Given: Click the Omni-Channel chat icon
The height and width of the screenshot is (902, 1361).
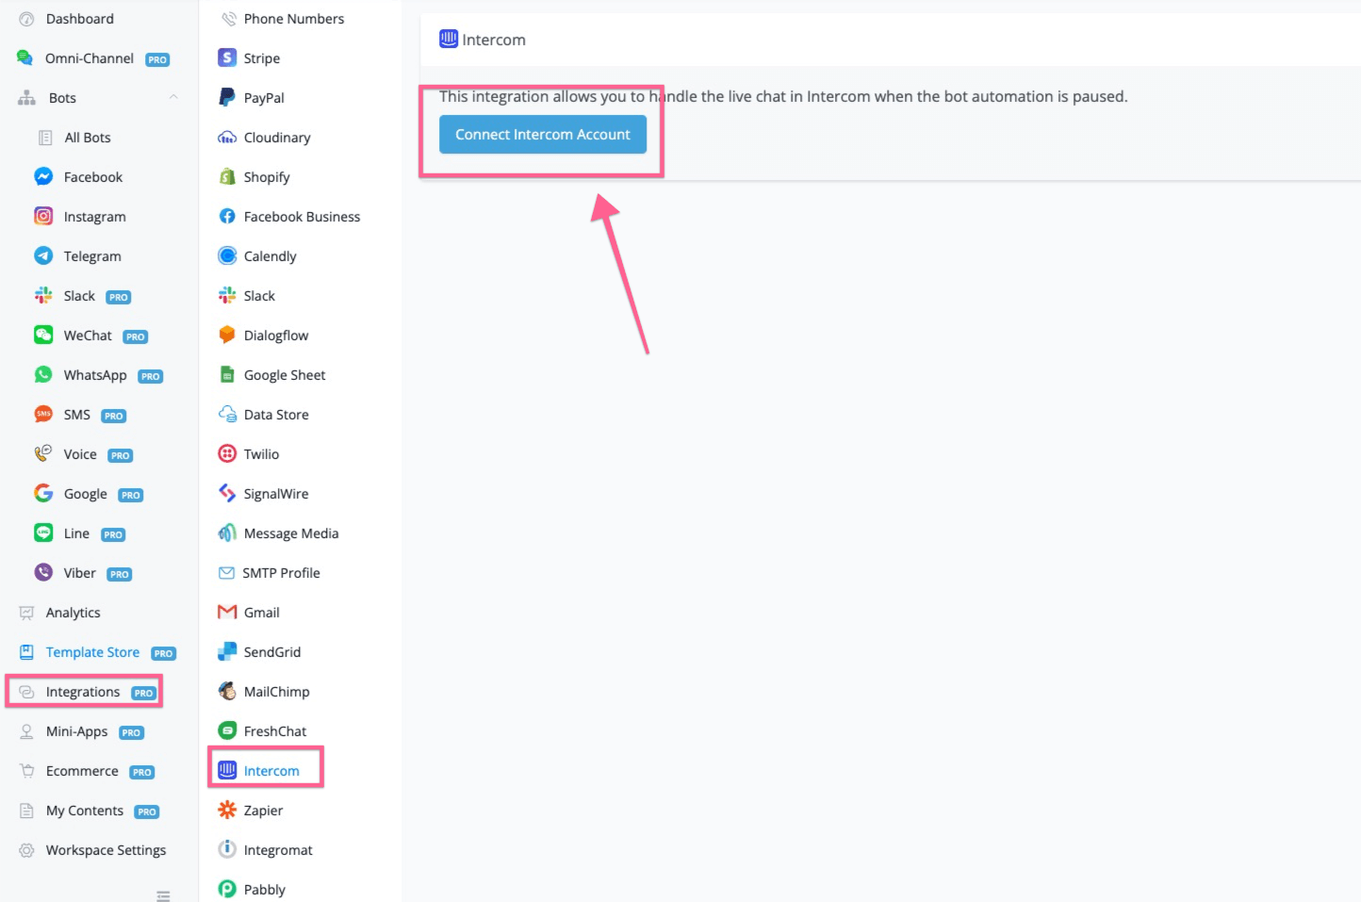Looking at the screenshot, I should (25, 58).
